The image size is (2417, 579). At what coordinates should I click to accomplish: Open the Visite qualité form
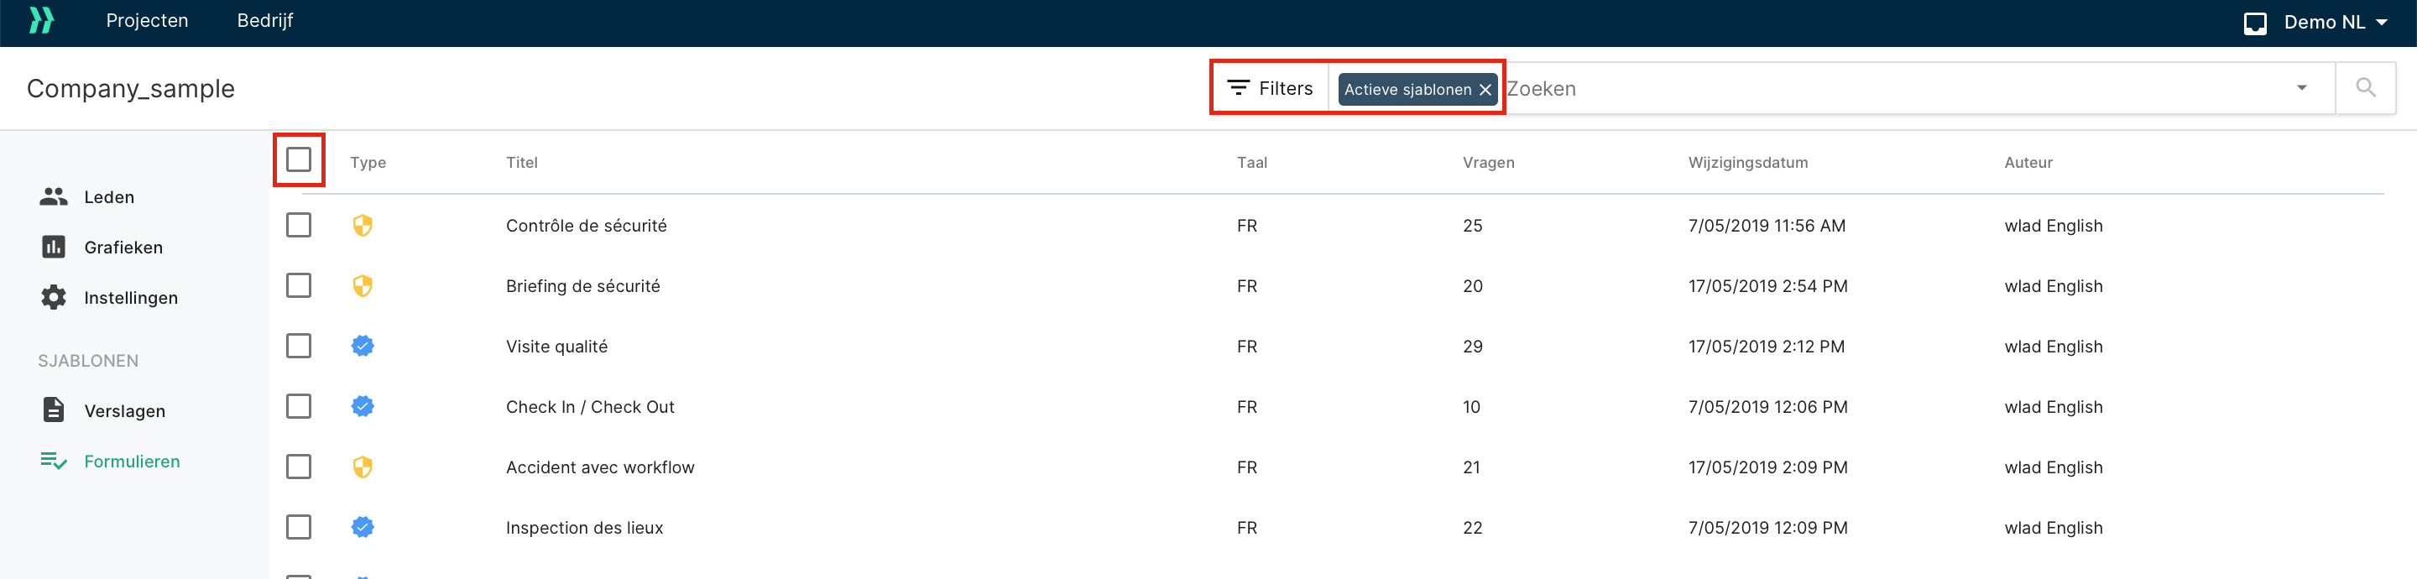point(556,347)
